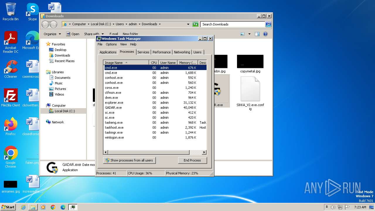Viewport: 375px width, 211px height.
Task: Open the Skype desktop shortcut
Action: [x=32, y=12]
